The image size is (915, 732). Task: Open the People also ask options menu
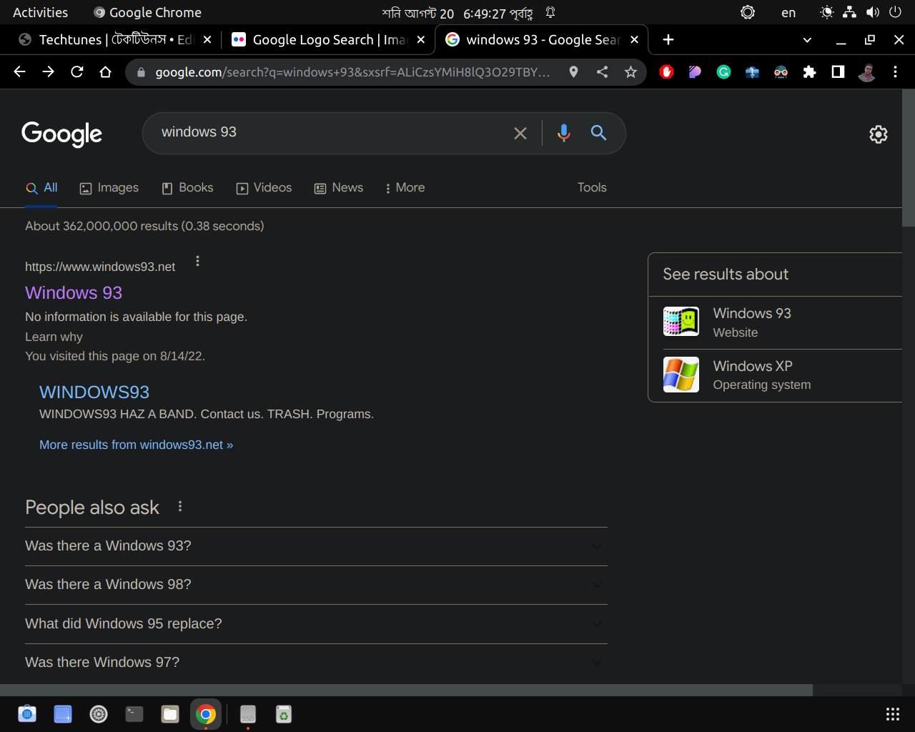[x=180, y=506]
